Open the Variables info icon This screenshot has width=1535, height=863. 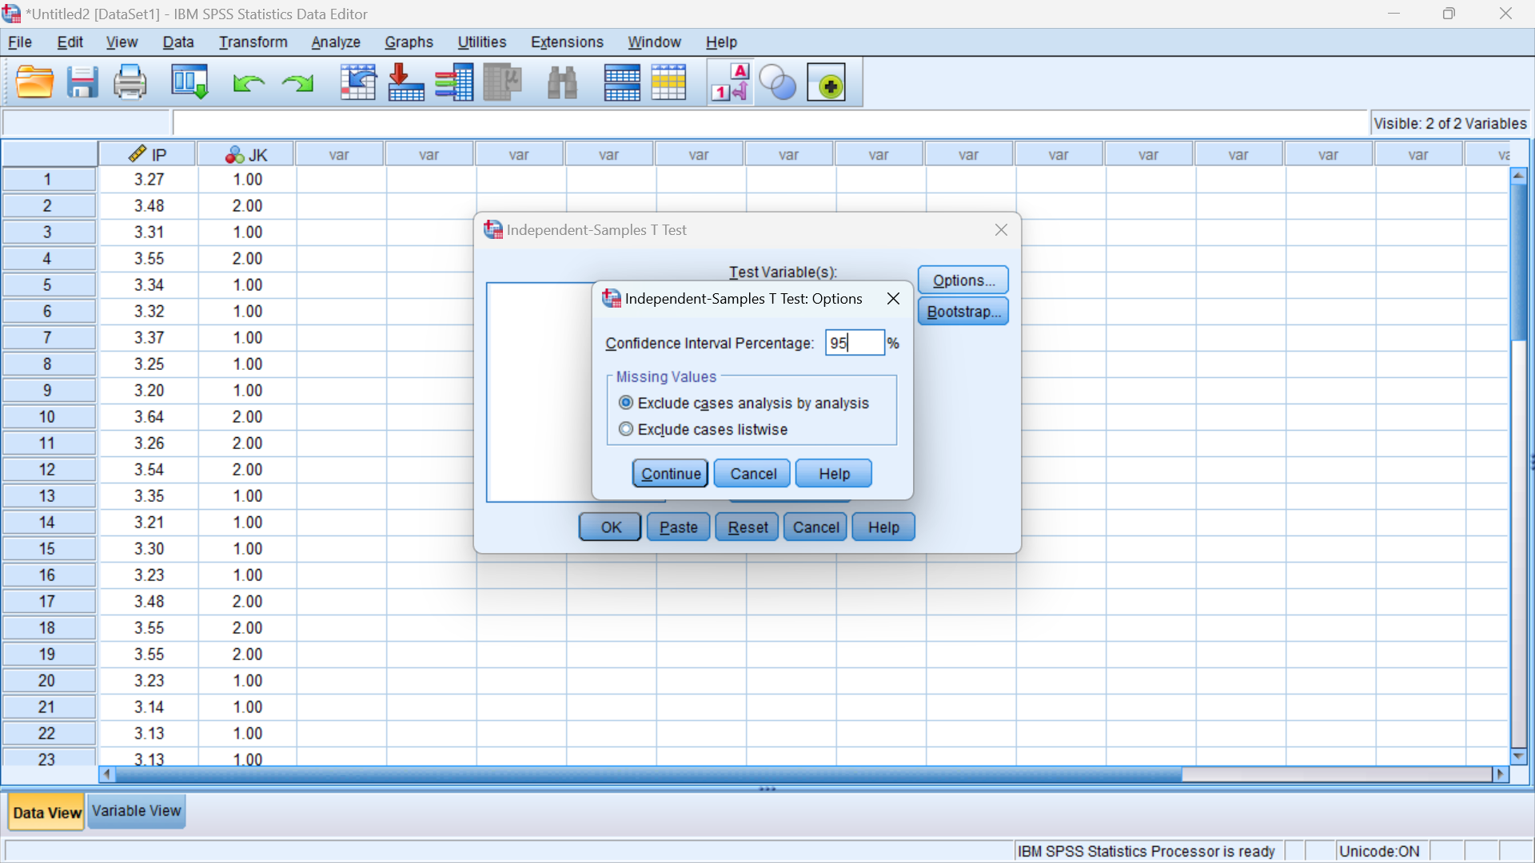tap(454, 83)
